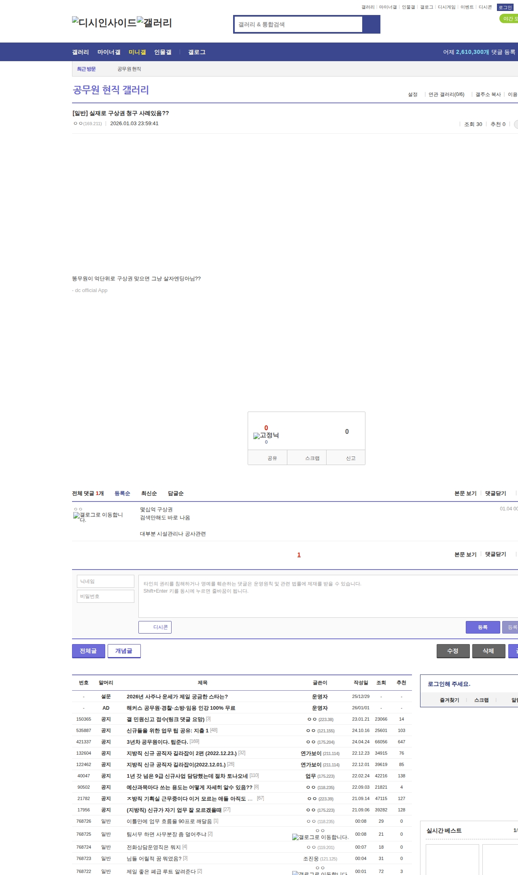Toggle 본문 보기 above the comments
The width and height of the screenshot is (518, 875).
465,493
